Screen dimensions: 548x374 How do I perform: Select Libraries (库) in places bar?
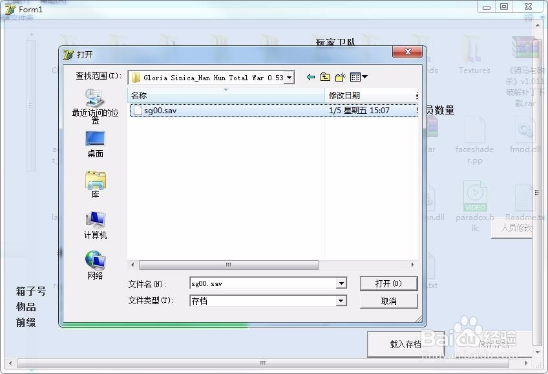pos(95,184)
